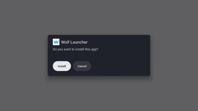
Task: Click the Install button
Action: coord(62,66)
